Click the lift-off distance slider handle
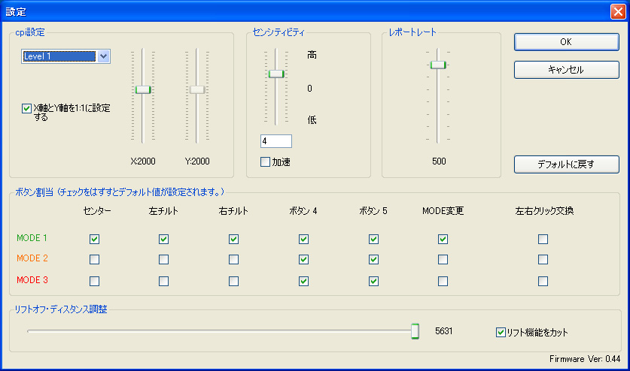630x371 pixels. [x=415, y=331]
